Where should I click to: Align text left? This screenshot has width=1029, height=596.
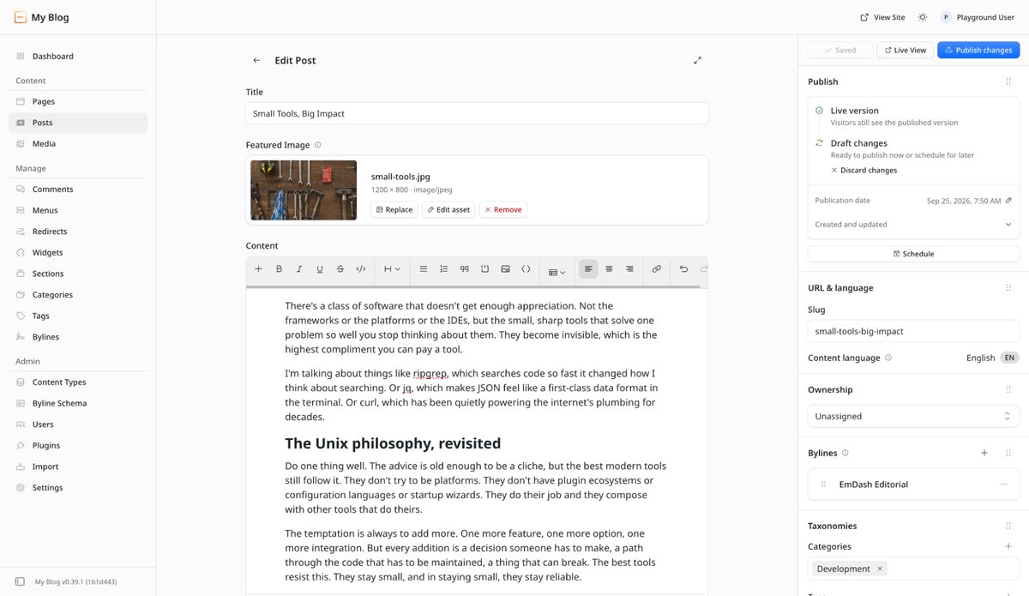point(588,268)
